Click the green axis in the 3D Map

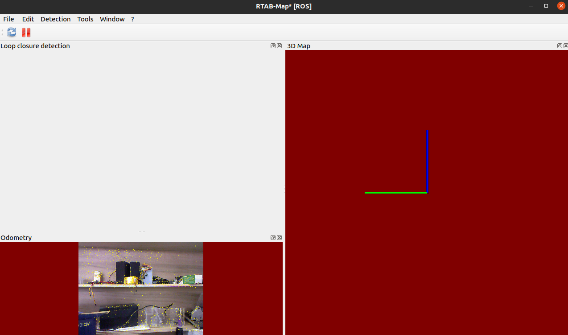click(396, 192)
